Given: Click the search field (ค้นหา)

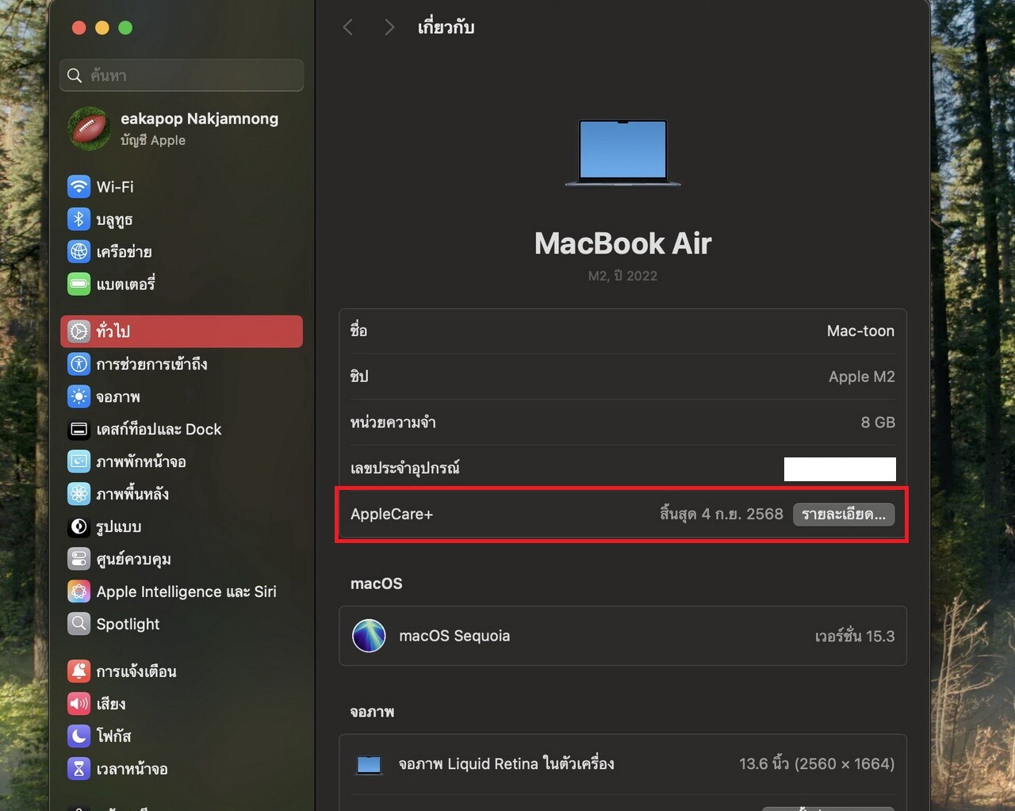Looking at the screenshot, I should point(182,75).
